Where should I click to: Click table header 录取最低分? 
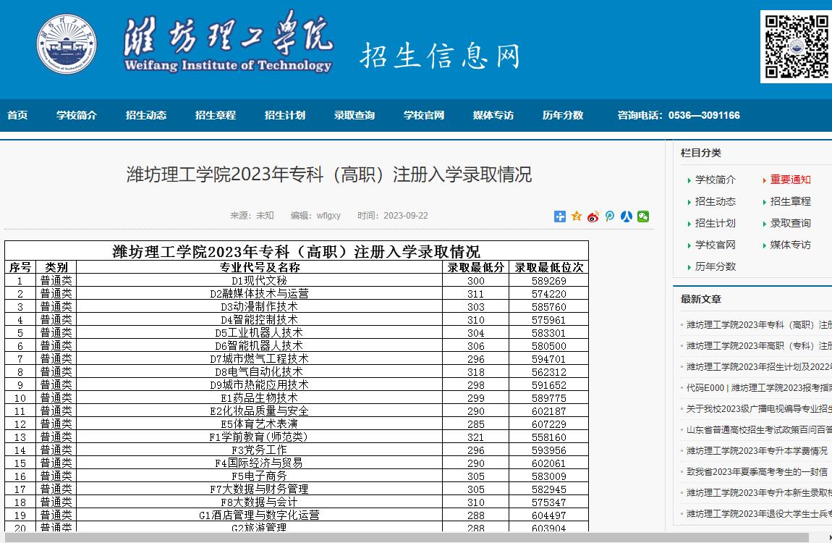[475, 267]
